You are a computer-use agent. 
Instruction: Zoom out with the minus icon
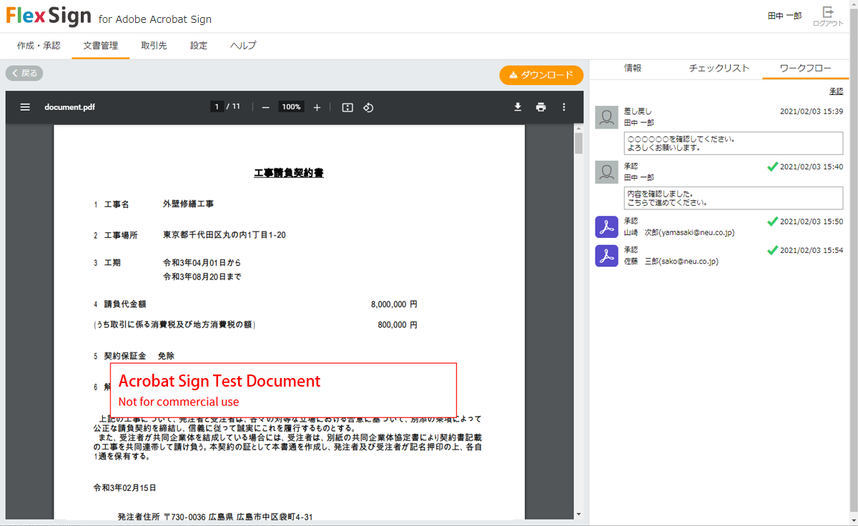(265, 107)
